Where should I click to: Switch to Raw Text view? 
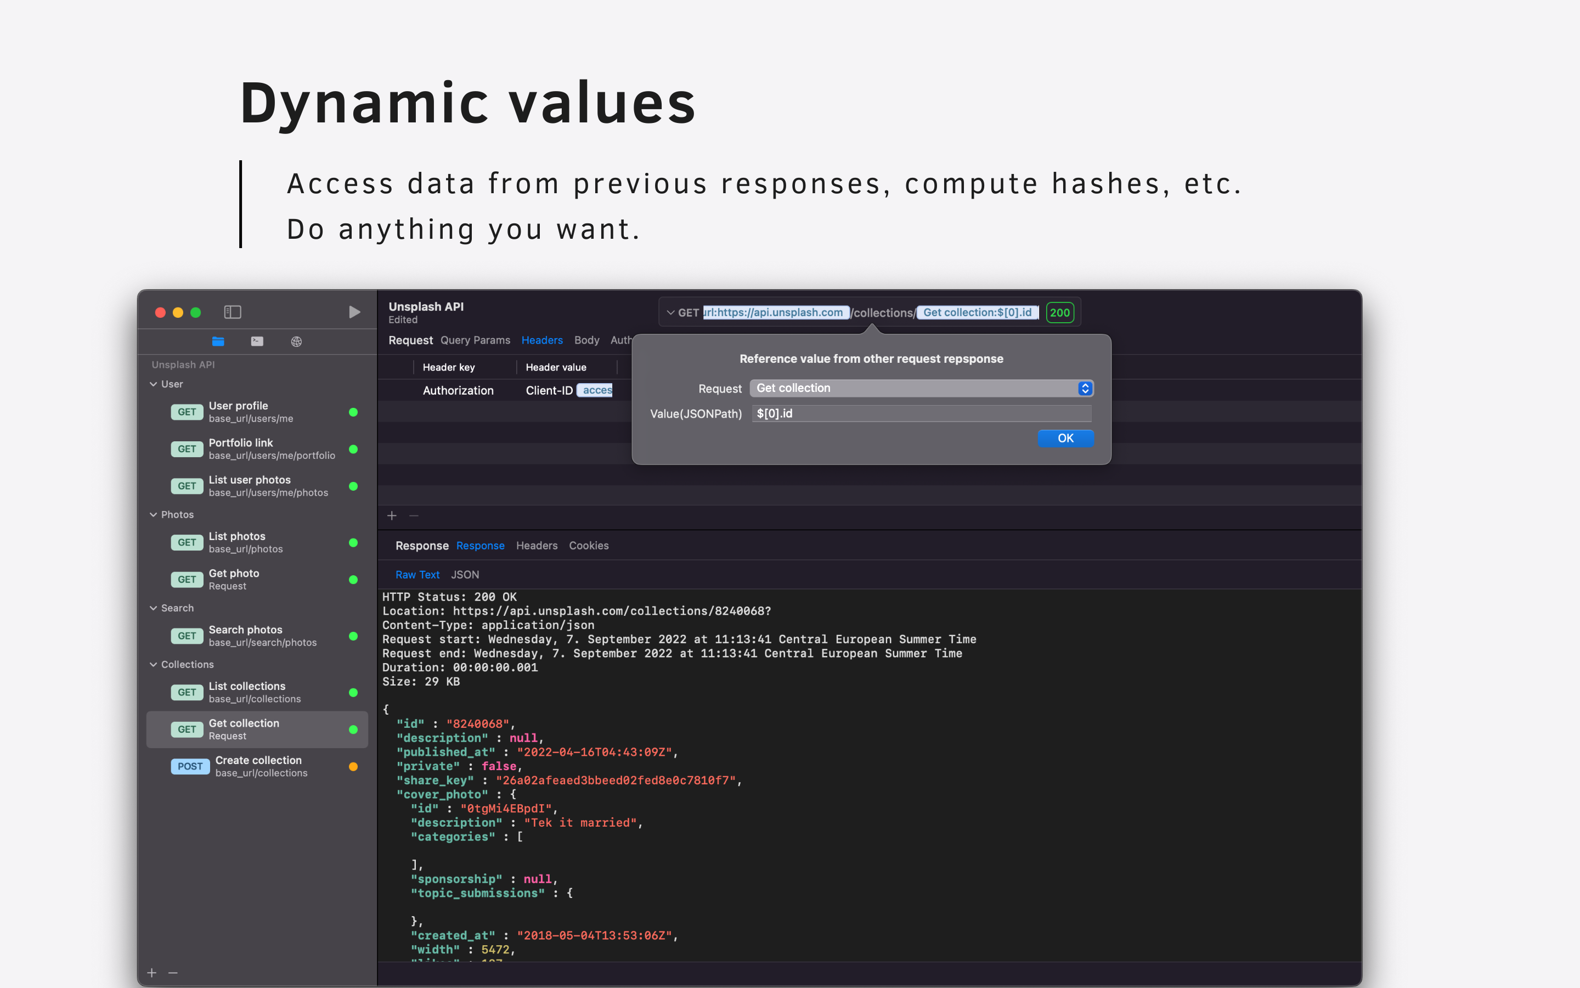pyautogui.click(x=417, y=575)
